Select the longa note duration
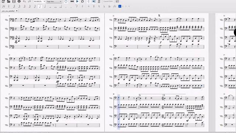Screen dimensions: 236x133 [x=60, y=7]
